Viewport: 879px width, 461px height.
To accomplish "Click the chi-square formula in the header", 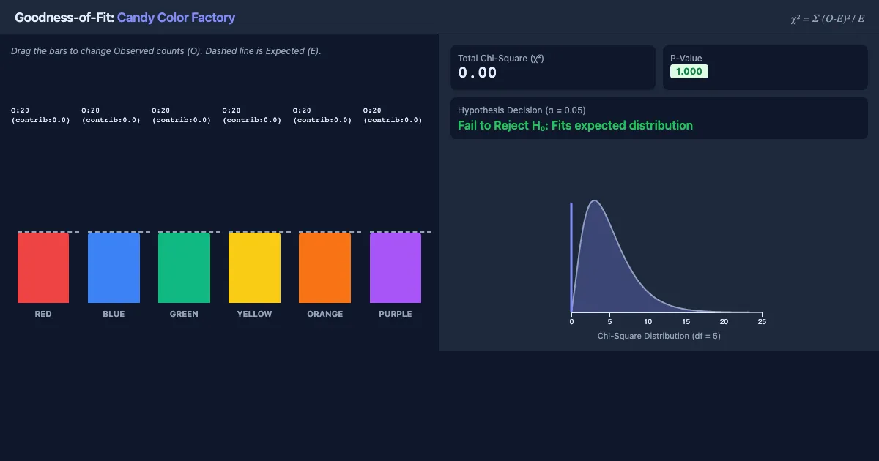I will tap(827, 18).
